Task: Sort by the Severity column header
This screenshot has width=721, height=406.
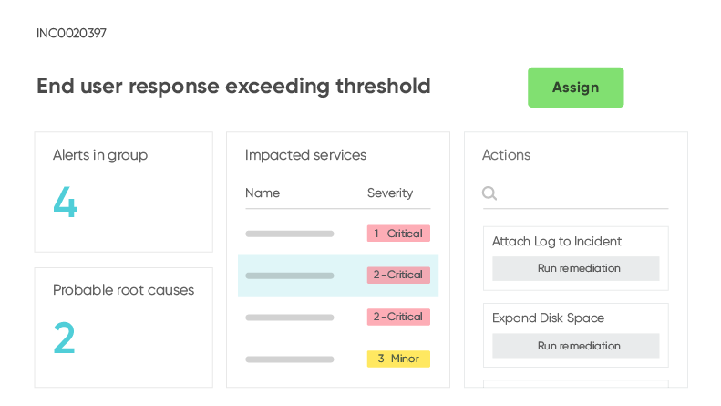Action: tap(390, 193)
